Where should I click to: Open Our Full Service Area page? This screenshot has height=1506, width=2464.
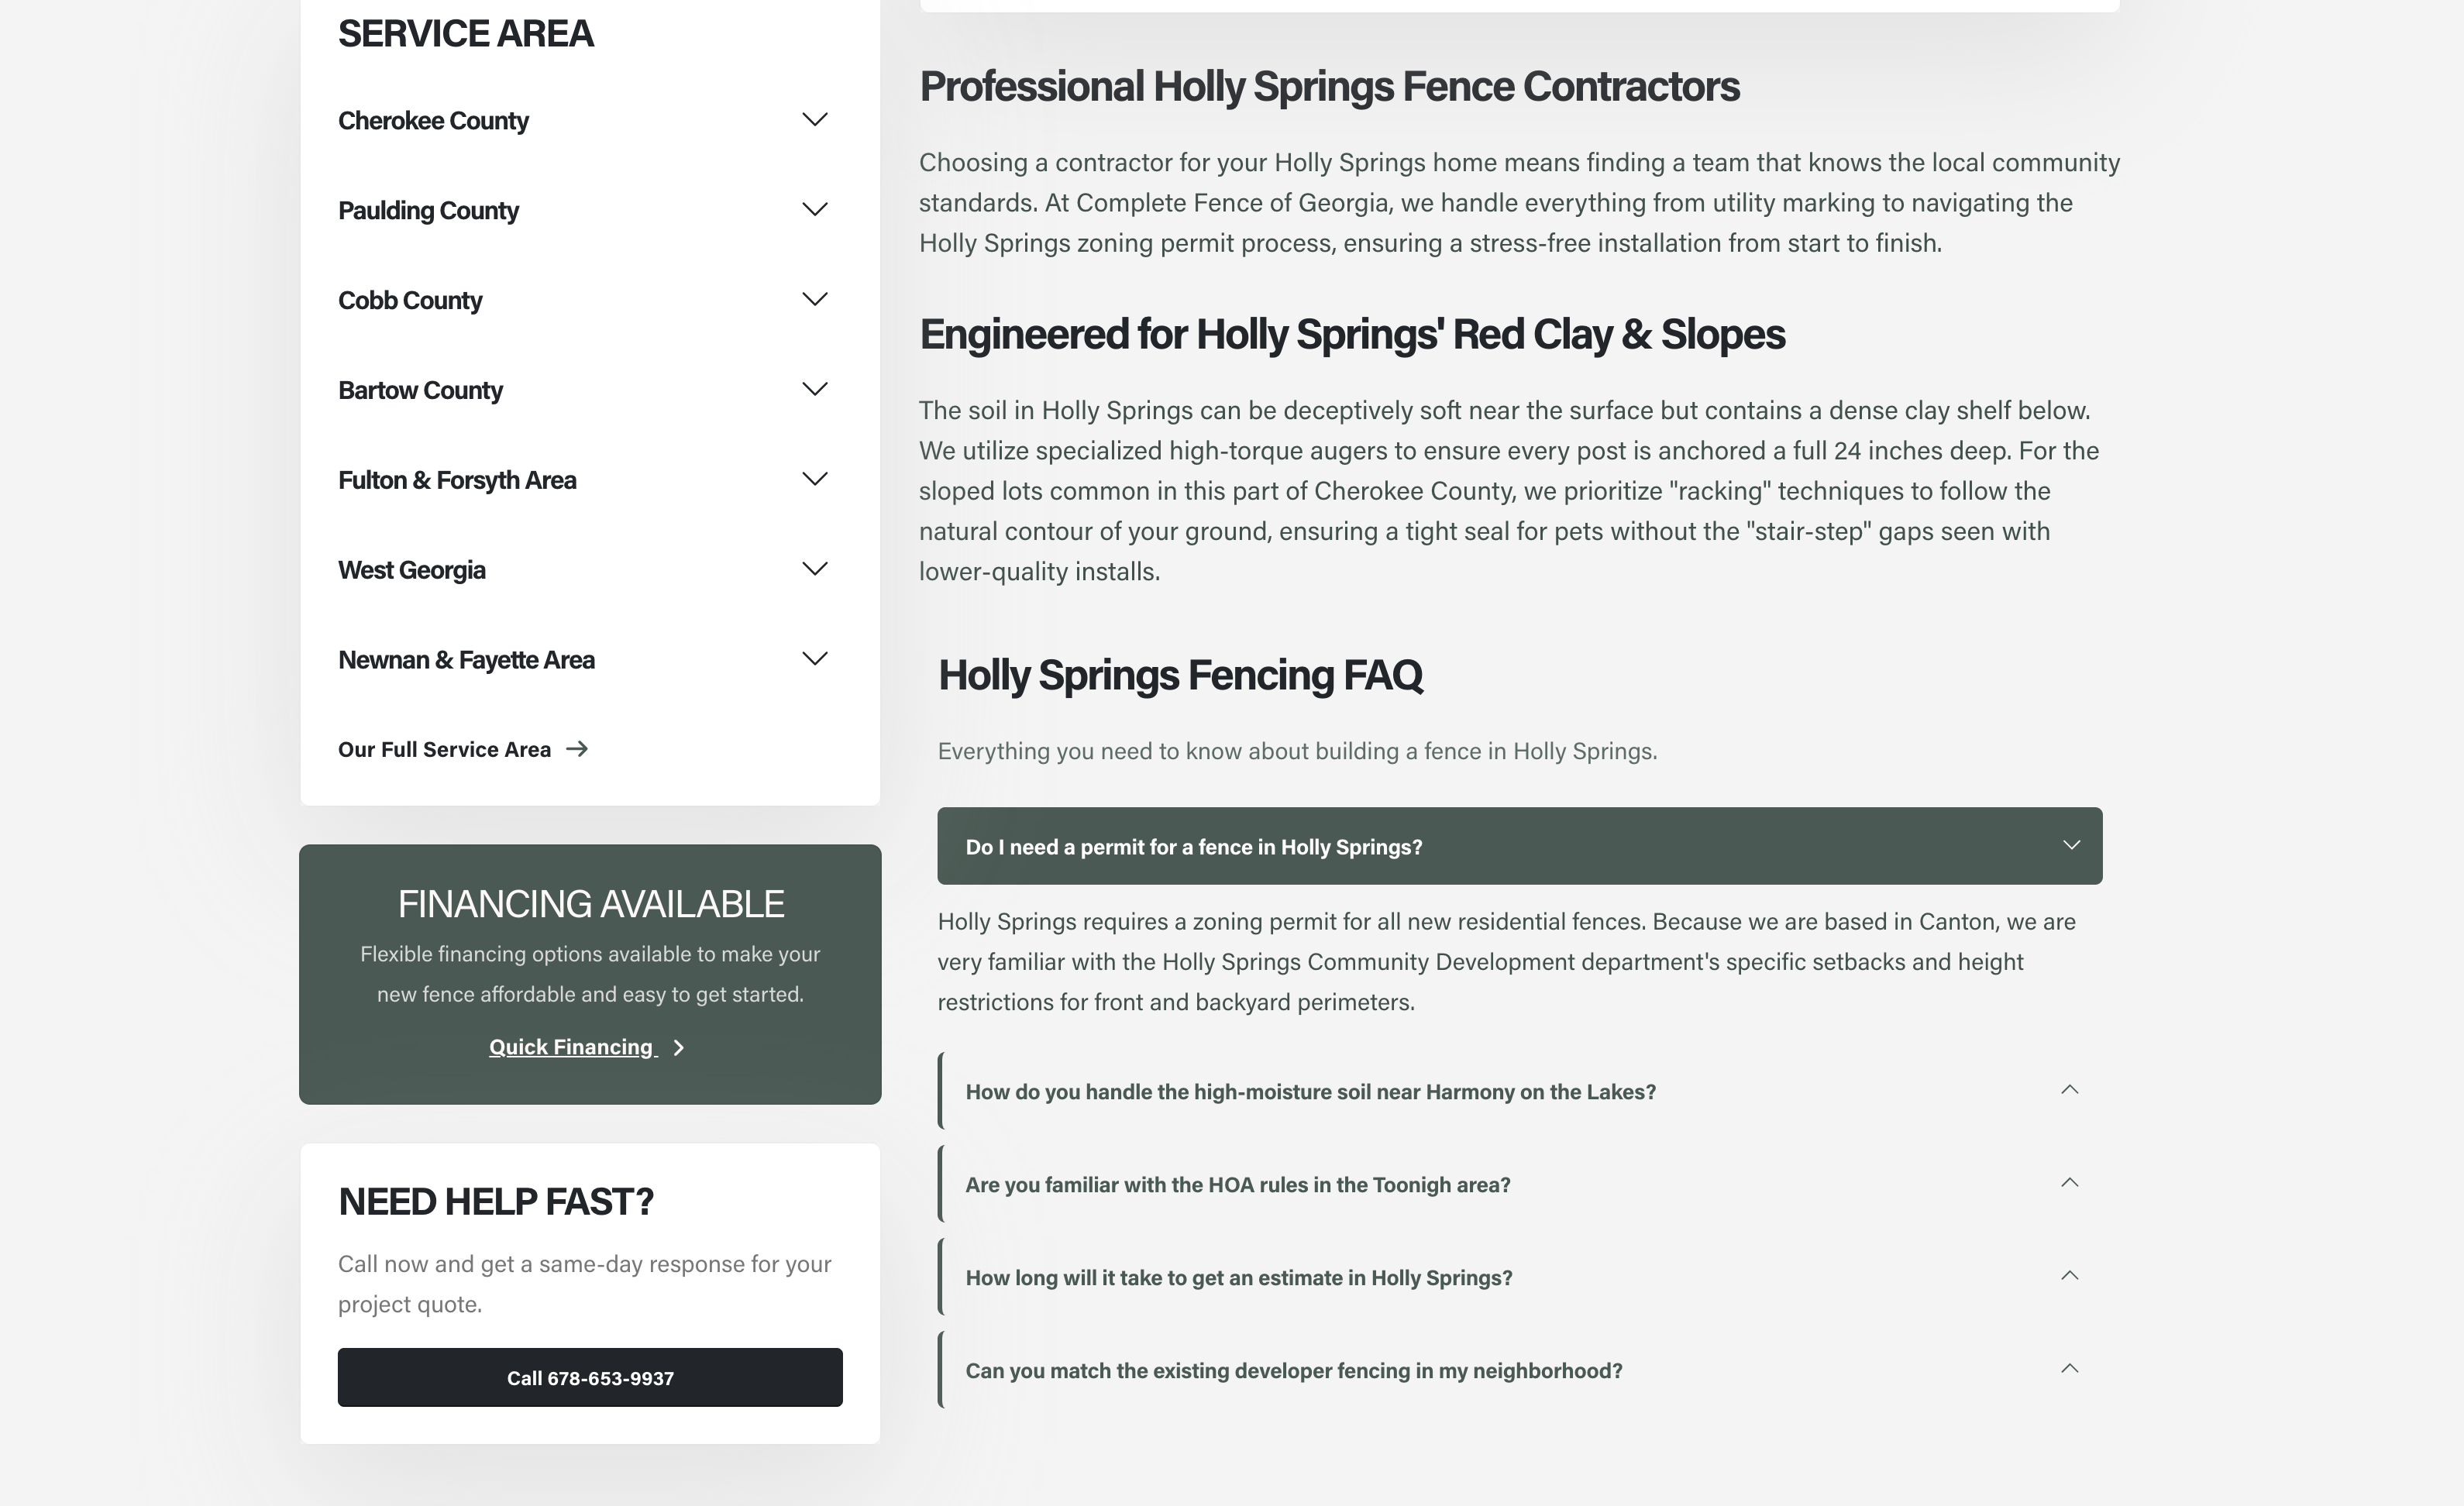[444, 748]
